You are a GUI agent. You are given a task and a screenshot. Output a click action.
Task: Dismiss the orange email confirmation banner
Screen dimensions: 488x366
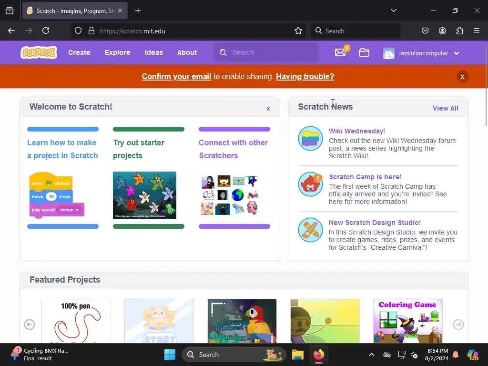(x=462, y=77)
